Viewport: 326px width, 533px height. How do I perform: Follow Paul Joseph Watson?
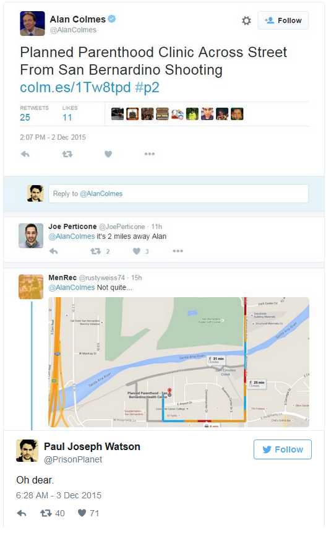282,449
